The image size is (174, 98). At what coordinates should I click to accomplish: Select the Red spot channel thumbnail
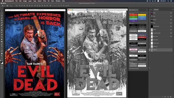[x=152, y=47]
